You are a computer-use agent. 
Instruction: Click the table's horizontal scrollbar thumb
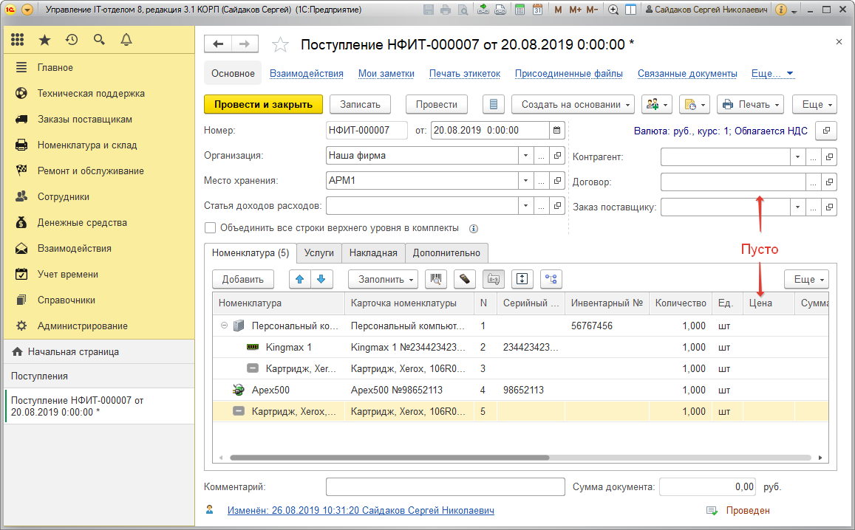point(389,458)
